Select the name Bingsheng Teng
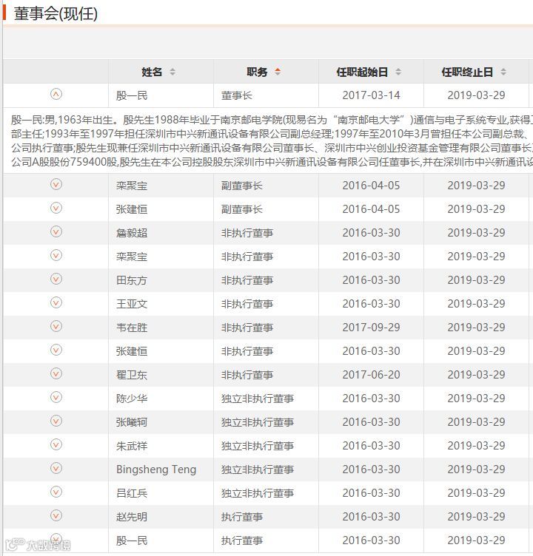 [x=156, y=469]
